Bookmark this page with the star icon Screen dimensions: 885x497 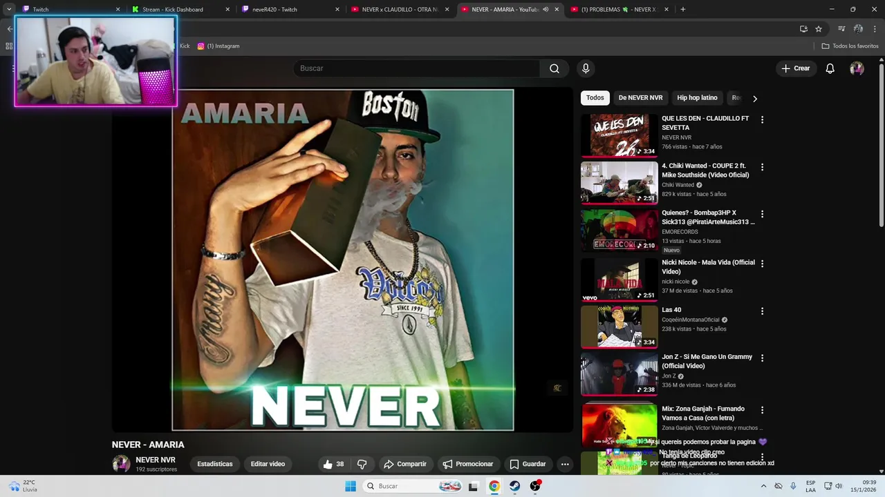point(819,29)
